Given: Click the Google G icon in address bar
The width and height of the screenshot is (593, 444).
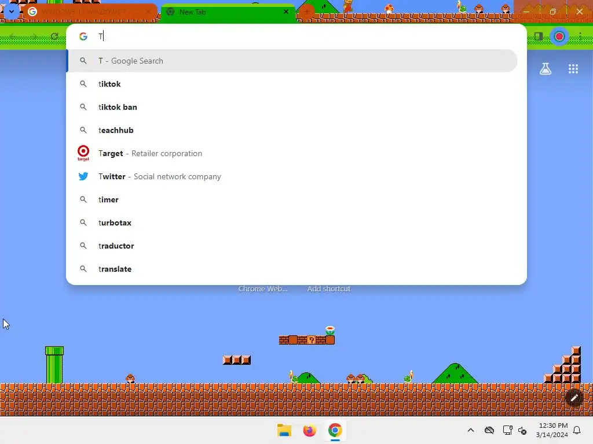Looking at the screenshot, I should tap(83, 36).
